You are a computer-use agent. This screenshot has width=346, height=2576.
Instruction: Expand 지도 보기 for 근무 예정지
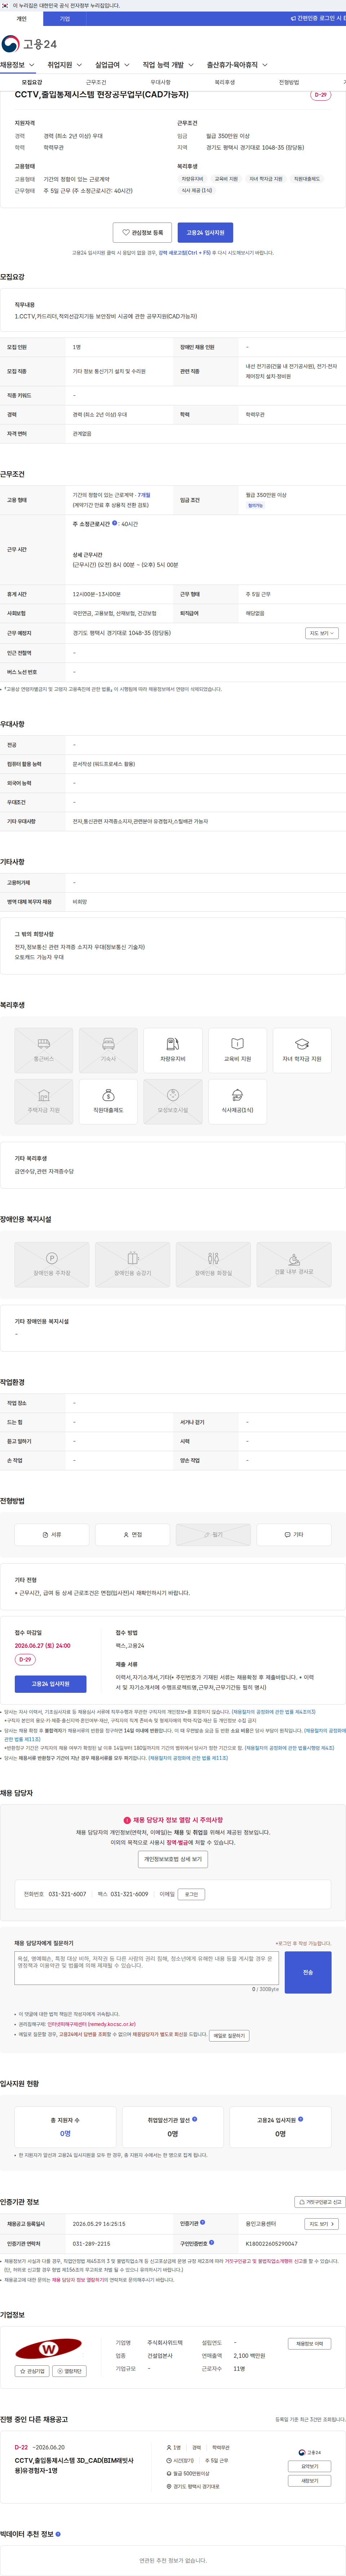pos(322,633)
